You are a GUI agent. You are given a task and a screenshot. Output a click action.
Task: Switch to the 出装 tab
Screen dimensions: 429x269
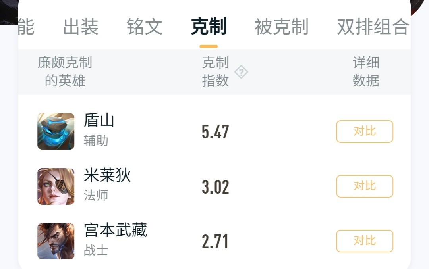[x=81, y=27]
